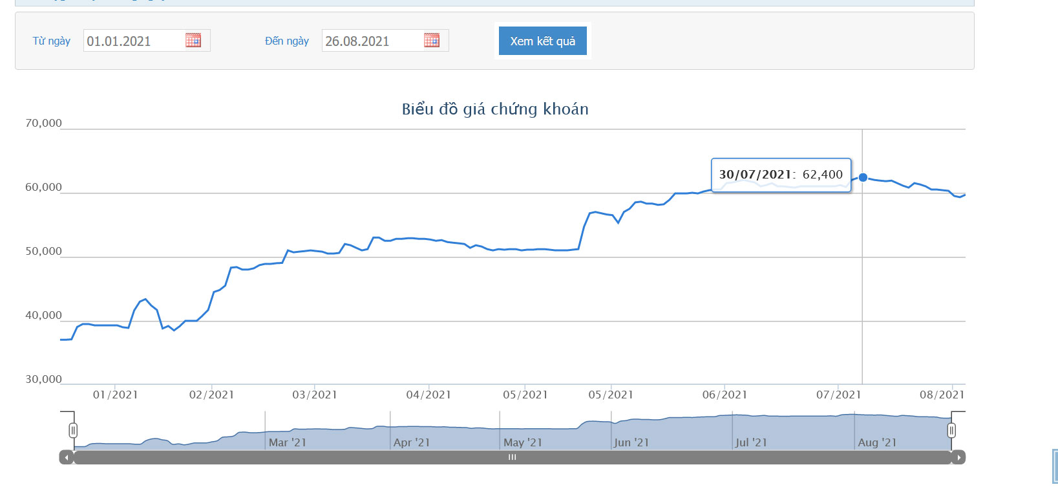Click the May '21 marker in the navigator
The width and height of the screenshot is (1058, 489).
(x=522, y=442)
